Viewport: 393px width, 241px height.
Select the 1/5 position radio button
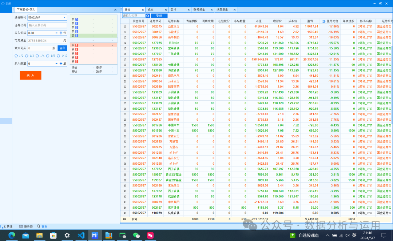48,56
